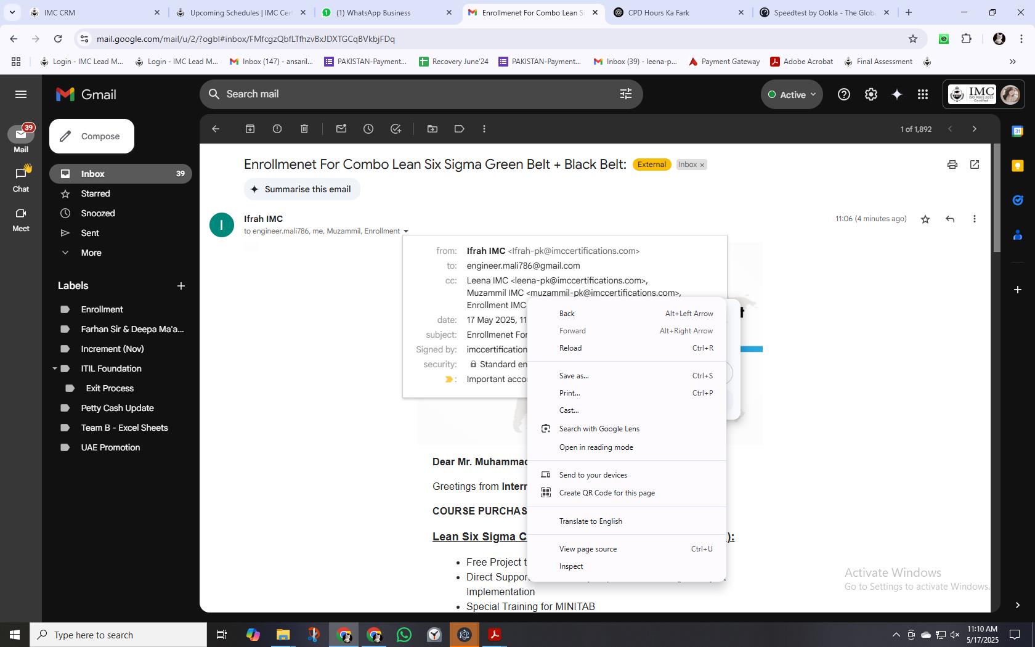Open the Labels tag icon in toolbar
This screenshot has width=1035, height=647.
460,129
